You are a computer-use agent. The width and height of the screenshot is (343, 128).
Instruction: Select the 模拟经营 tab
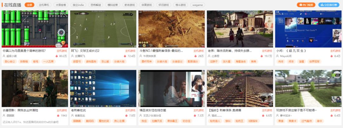113,5
